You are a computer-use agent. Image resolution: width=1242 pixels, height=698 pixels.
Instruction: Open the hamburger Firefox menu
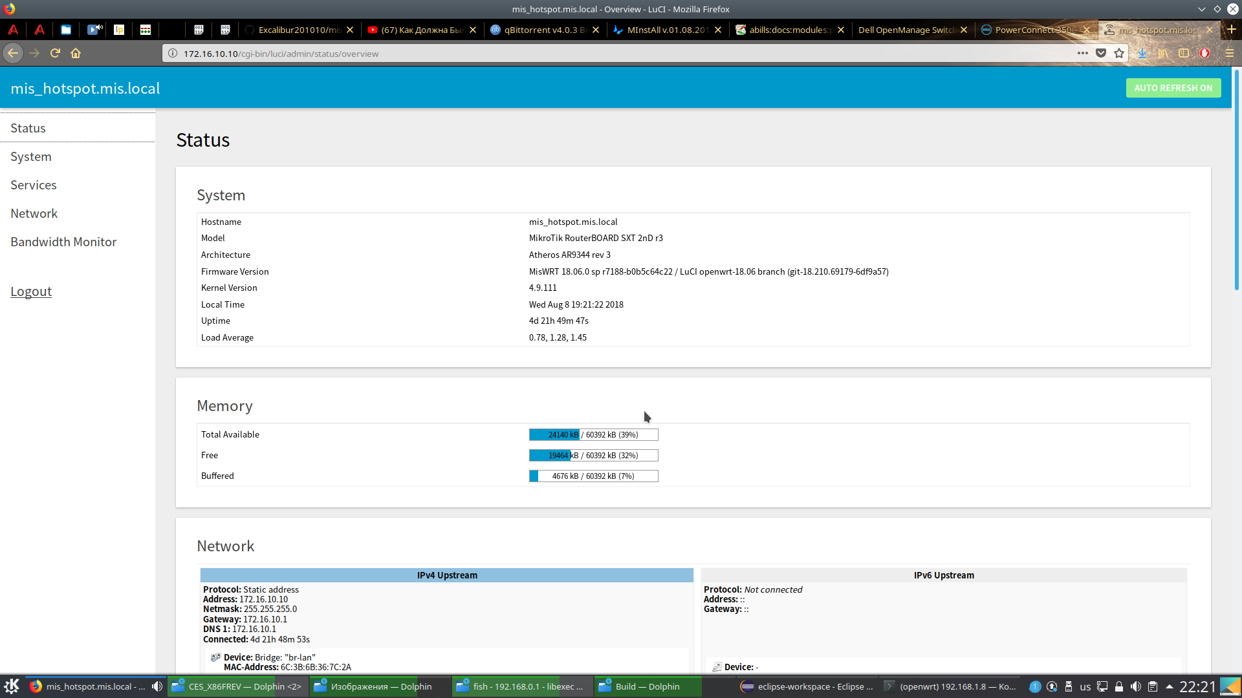pos(1230,54)
